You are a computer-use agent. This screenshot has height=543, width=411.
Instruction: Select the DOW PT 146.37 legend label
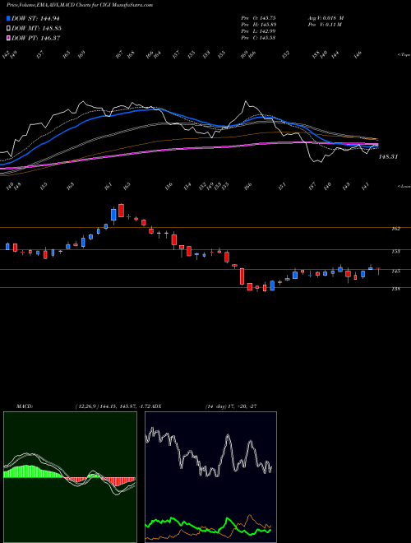click(x=36, y=38)
